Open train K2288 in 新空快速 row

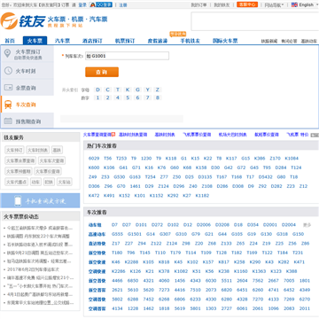coord(131,262)
